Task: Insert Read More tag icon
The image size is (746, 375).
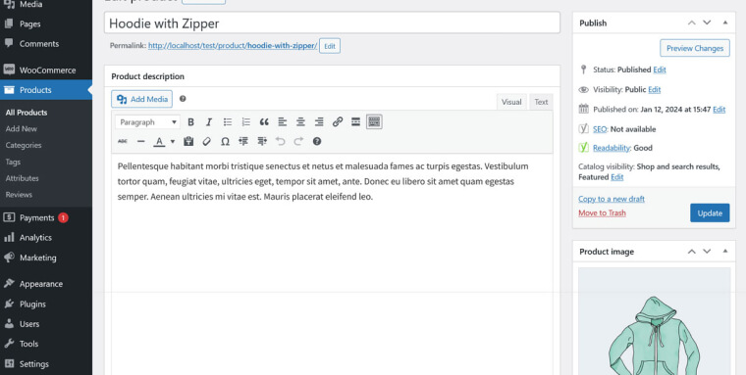Action: click(x=356, y=122)
